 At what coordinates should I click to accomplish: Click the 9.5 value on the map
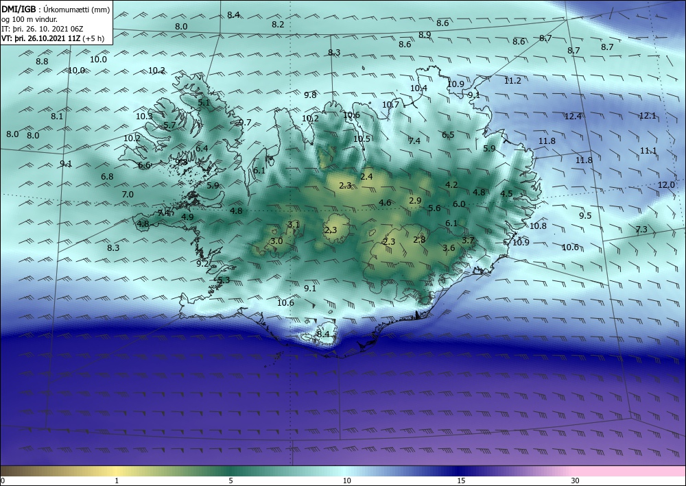[585, 215]
